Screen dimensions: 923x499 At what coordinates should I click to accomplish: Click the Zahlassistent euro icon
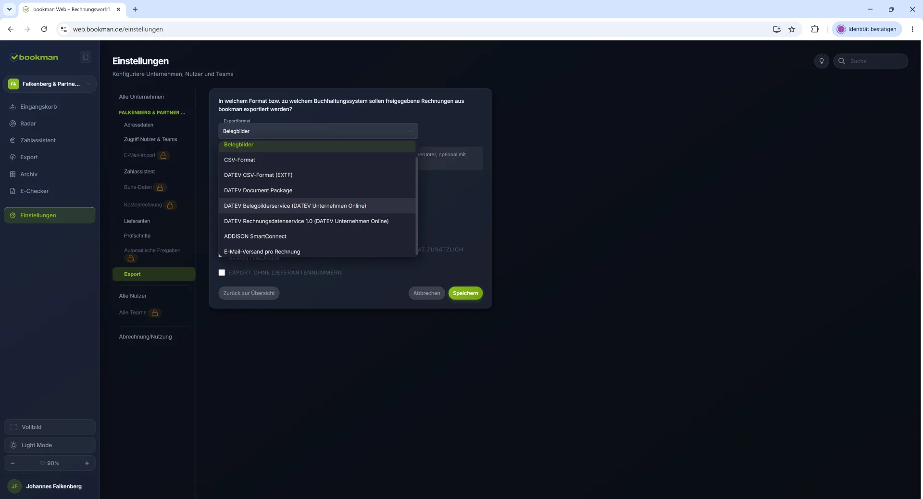[13, 140]
